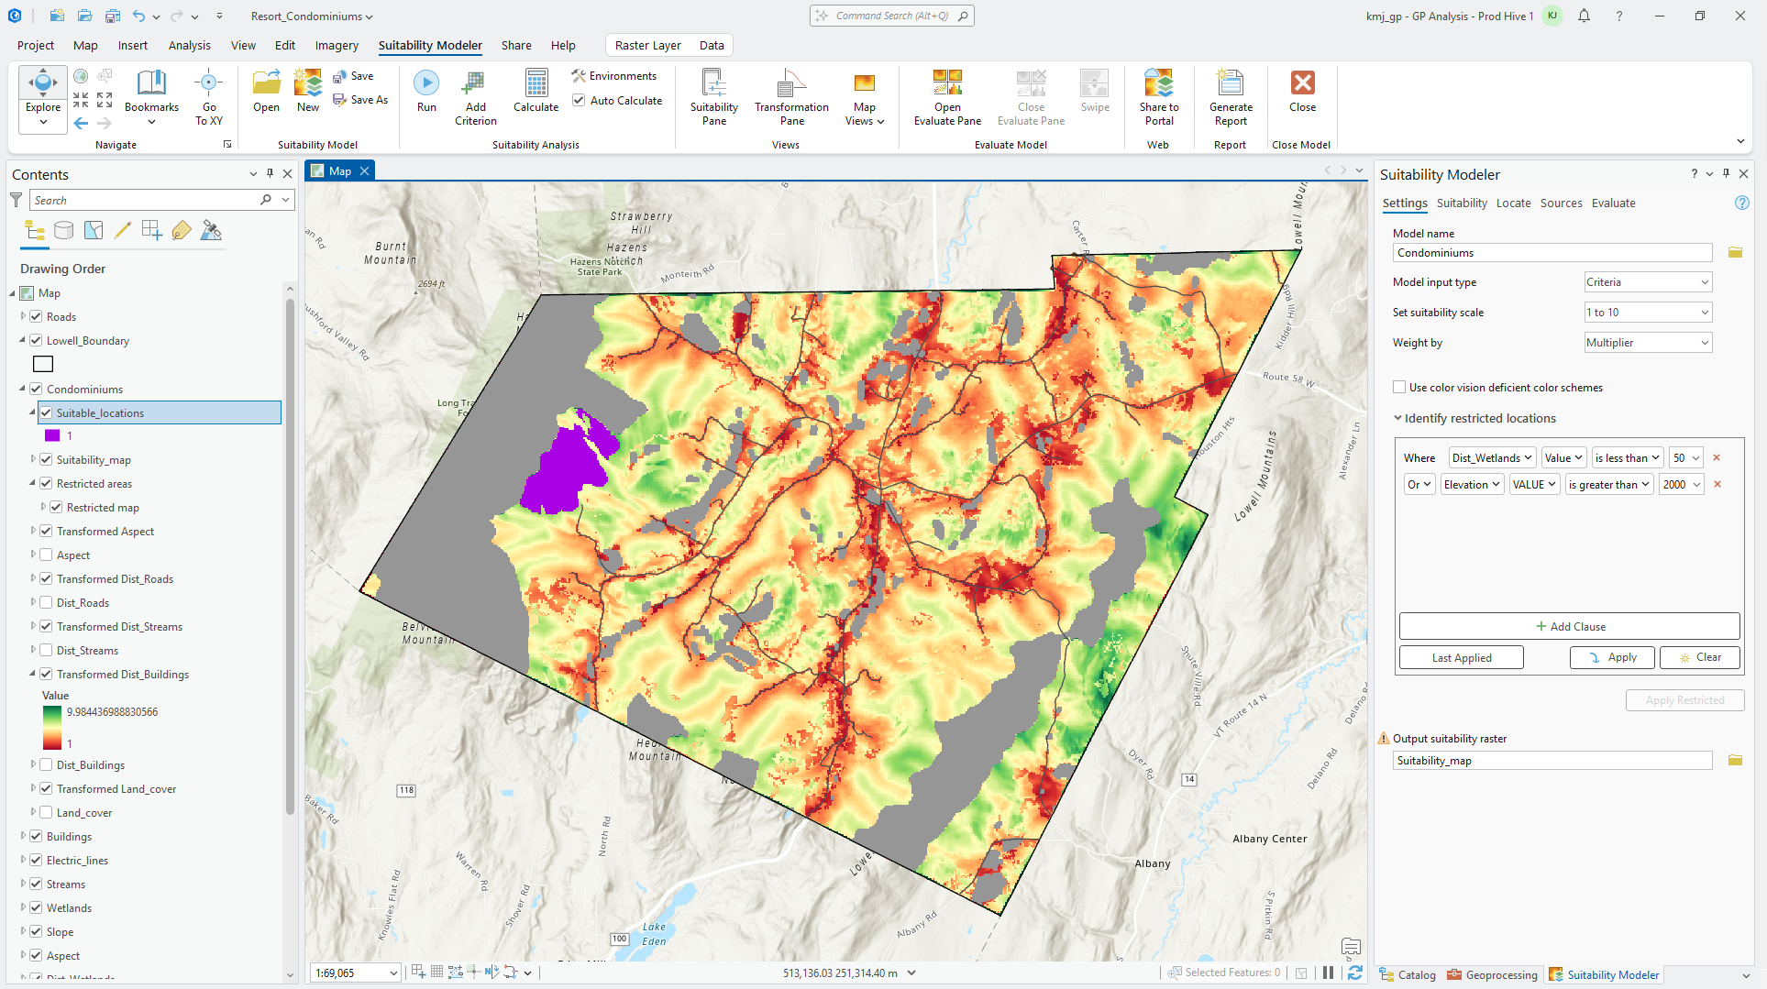The image size is (1767, 989).
Task: Click the Lowell_Boundary outline symbol swatch
Action: (43, 365)
